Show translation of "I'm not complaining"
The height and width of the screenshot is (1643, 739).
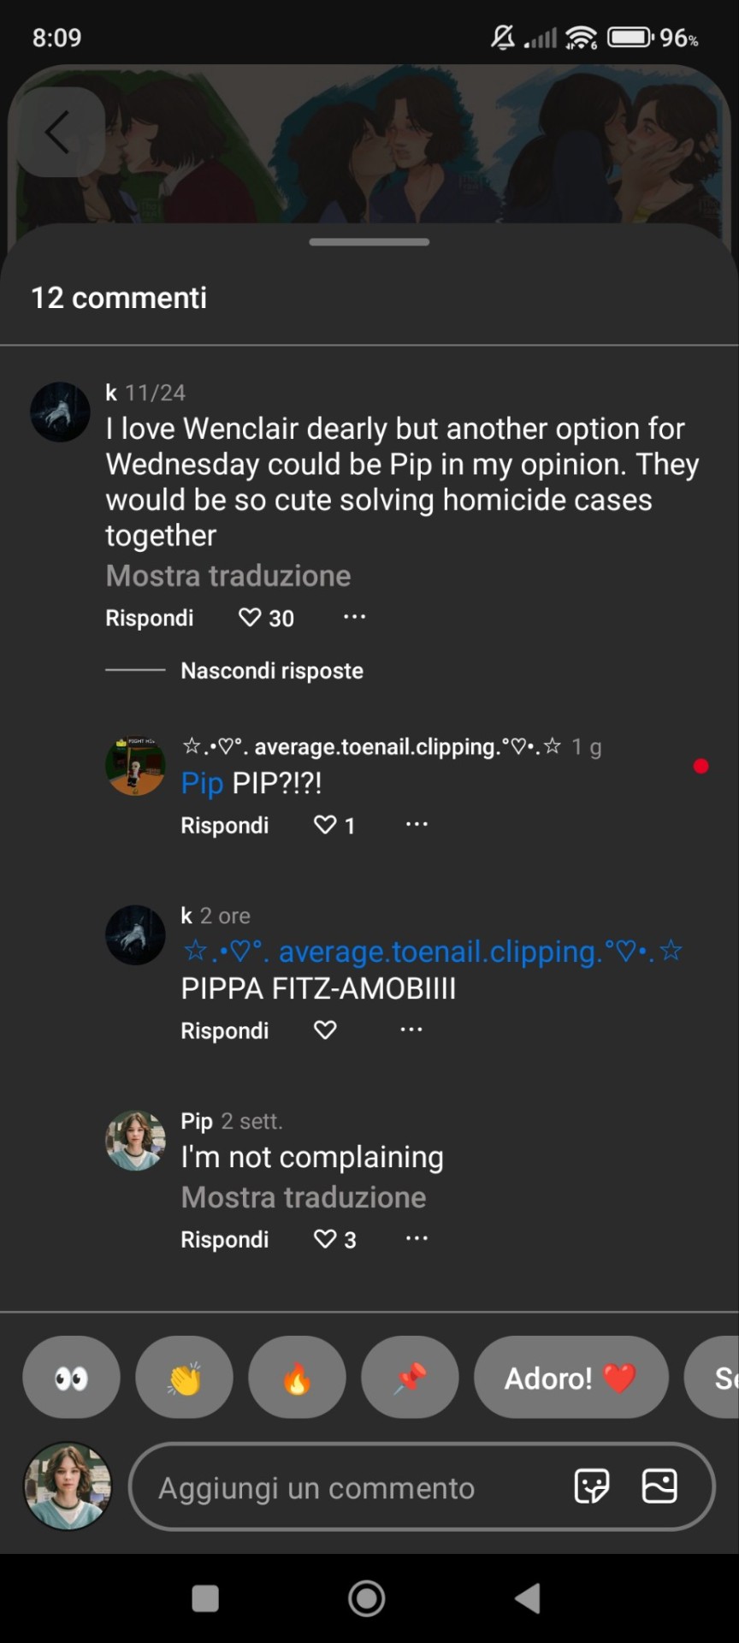304,1197
